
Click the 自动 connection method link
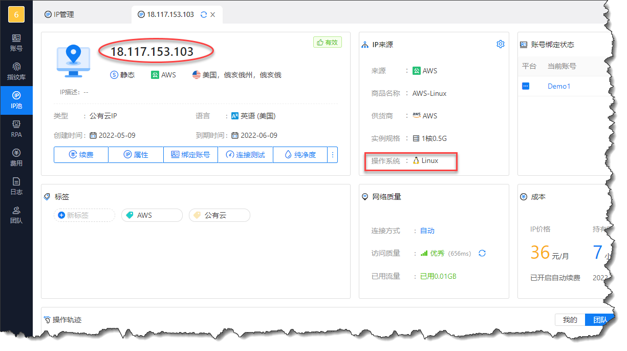point(427,231)
